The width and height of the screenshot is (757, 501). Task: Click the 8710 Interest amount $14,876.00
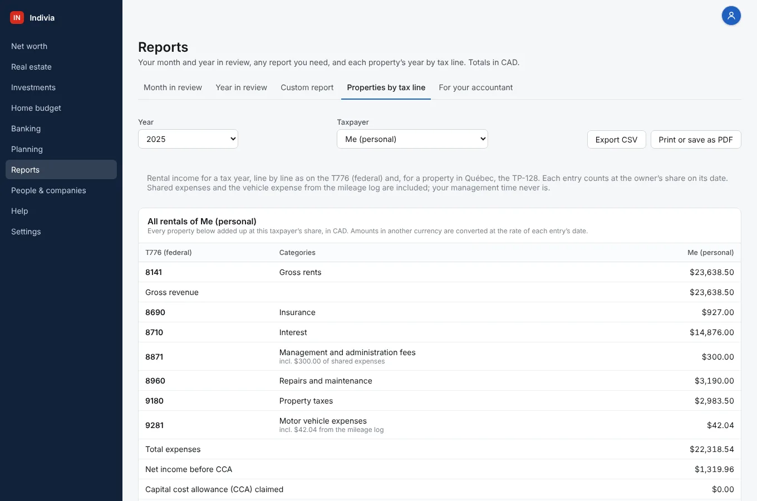[x=712, y=332]
